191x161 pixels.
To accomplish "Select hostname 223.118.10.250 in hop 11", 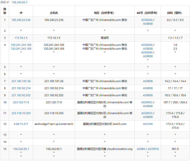I will coord(54,113).
